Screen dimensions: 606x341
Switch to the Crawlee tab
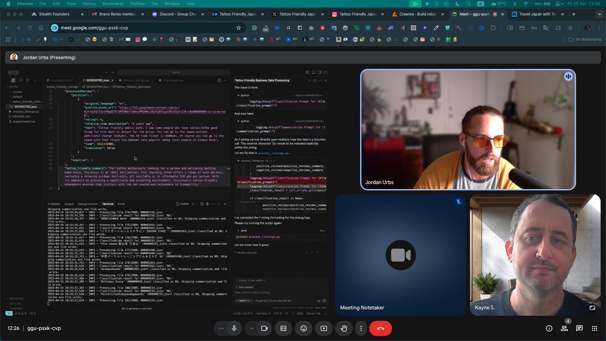click(417, 14)
